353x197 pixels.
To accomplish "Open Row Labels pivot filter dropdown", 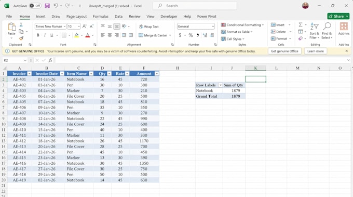I will (x=221, y=85).
